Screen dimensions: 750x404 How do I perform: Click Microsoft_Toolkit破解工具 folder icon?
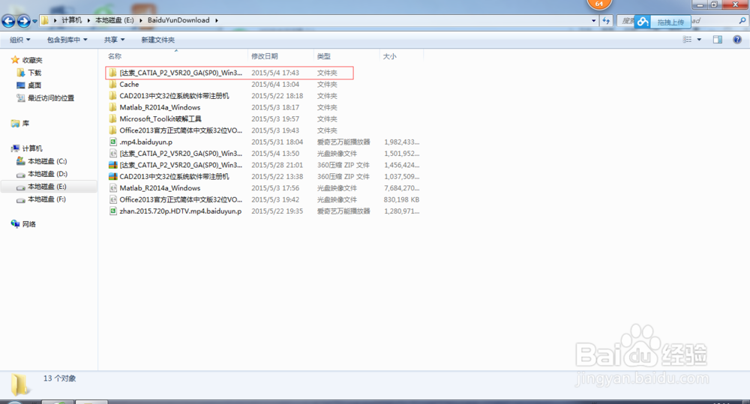point(113,118)
